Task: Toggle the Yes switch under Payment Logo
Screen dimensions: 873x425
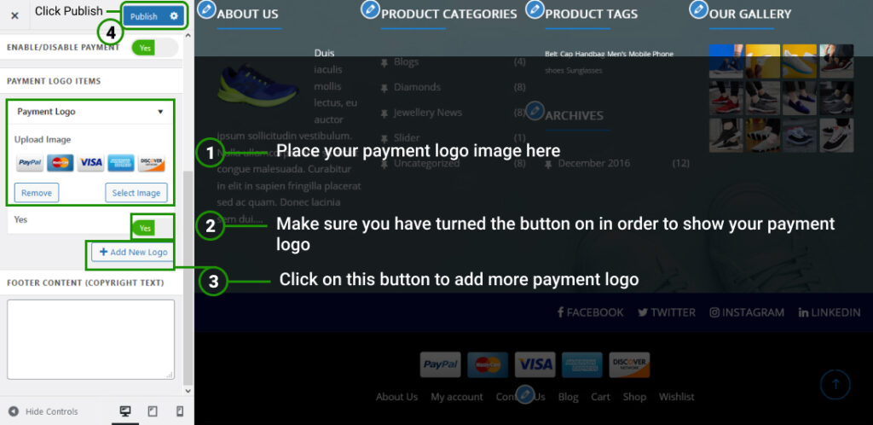Action: coord(153,228)
